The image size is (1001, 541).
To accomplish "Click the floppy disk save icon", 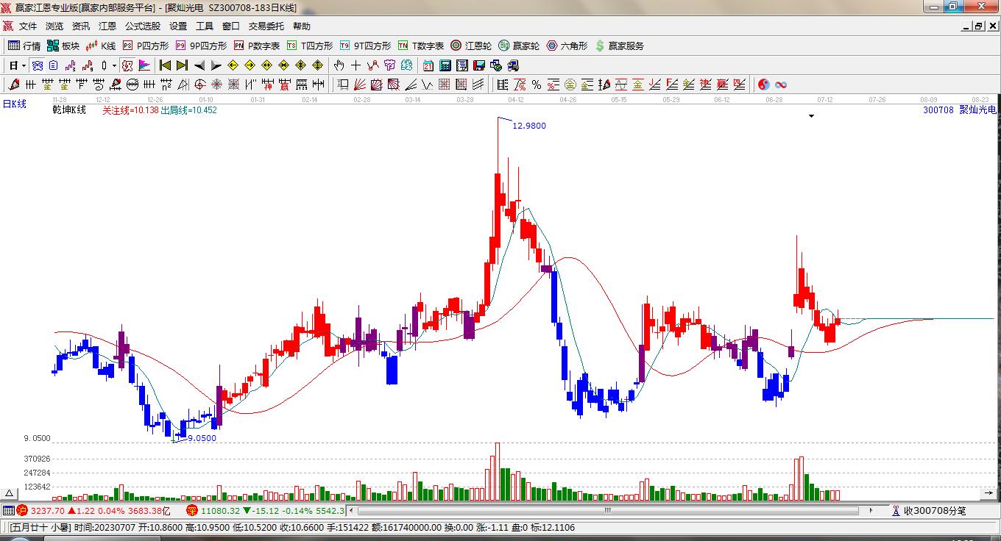I will coord(479,65).
